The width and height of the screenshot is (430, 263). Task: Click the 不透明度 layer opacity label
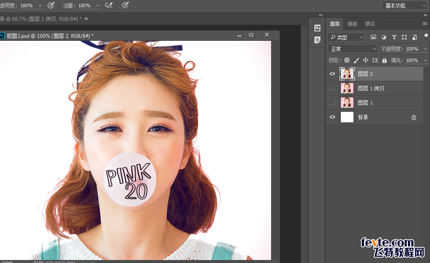click(x=392, y=49)
